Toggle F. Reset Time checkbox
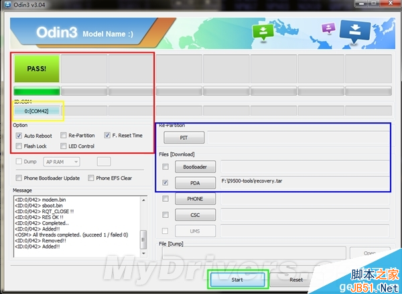 107,135
